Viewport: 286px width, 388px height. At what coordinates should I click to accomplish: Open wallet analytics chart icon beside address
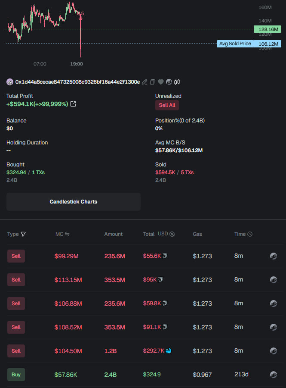169,82
